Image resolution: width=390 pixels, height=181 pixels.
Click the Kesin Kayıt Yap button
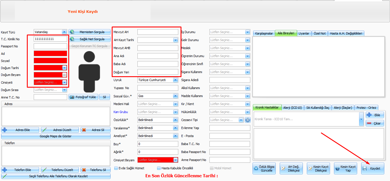(345, 168)
